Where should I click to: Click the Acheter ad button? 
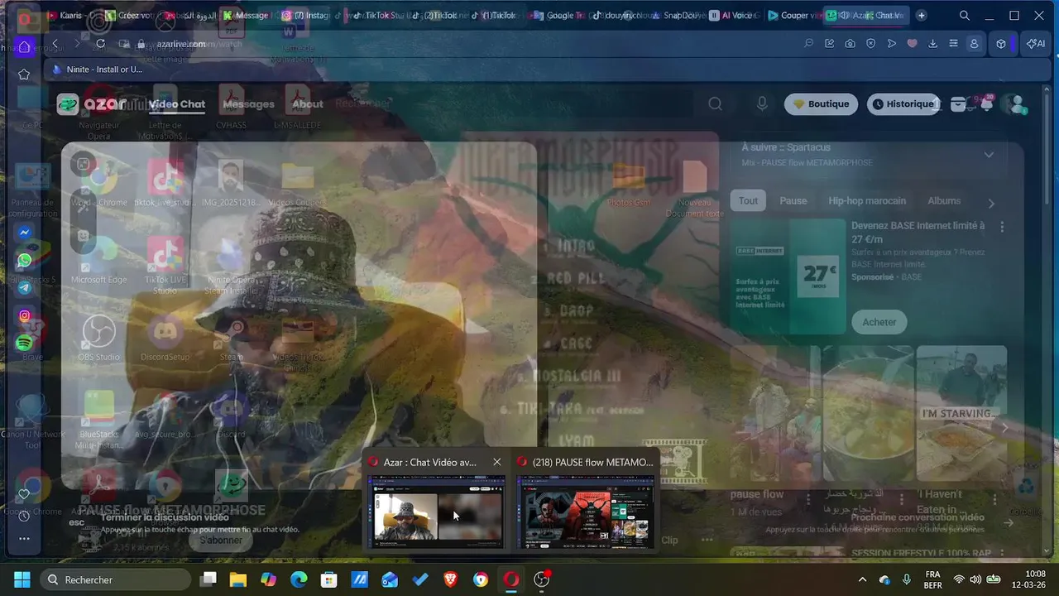[879, 322]
